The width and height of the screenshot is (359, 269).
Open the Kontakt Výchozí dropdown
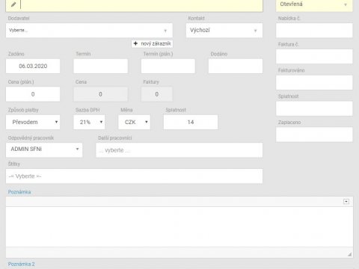coord(224,31)
